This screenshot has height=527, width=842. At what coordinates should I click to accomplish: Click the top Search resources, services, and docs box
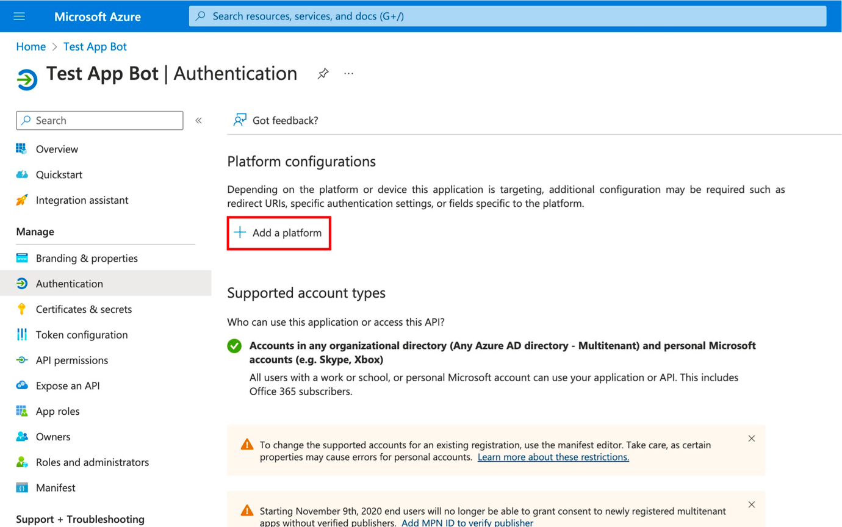pyautogui.click(x=508, y=16)
